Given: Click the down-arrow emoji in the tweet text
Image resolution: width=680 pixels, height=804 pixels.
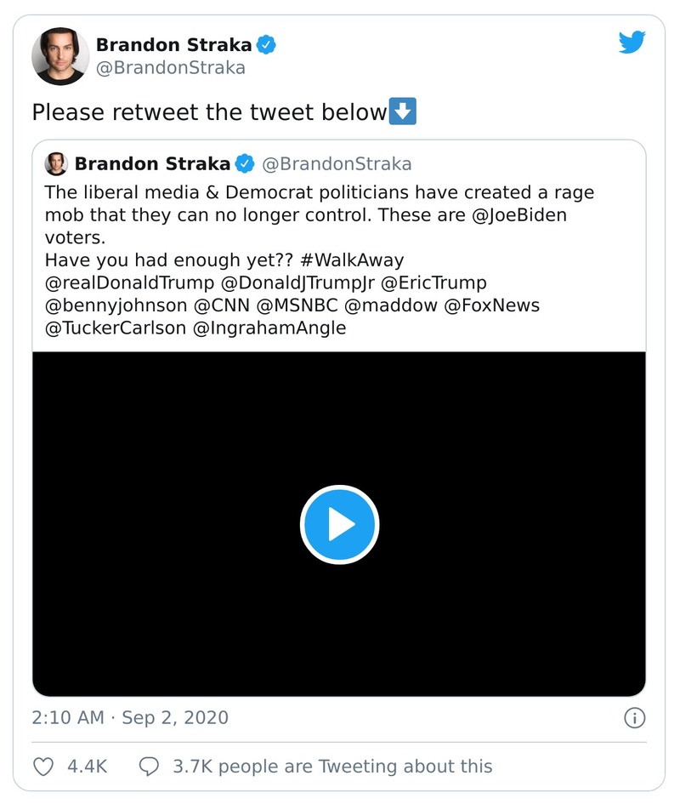Looking at the screenshot, I should 402,111.
